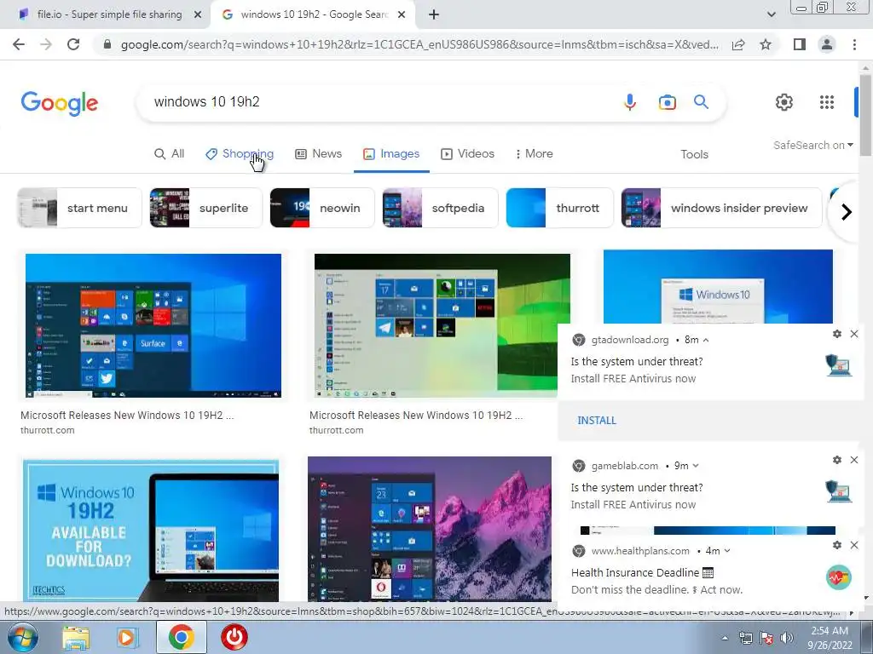Screen dimensions: 873x654
Task: Open the tab search dropdown arrow
Action: (x=771, y=15)
